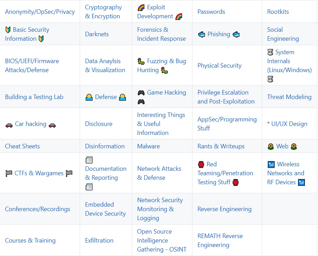Screen dimensions: 318x256
Task: Click the gamepad emoji before Game Hacking
Action: click(141, 93)
